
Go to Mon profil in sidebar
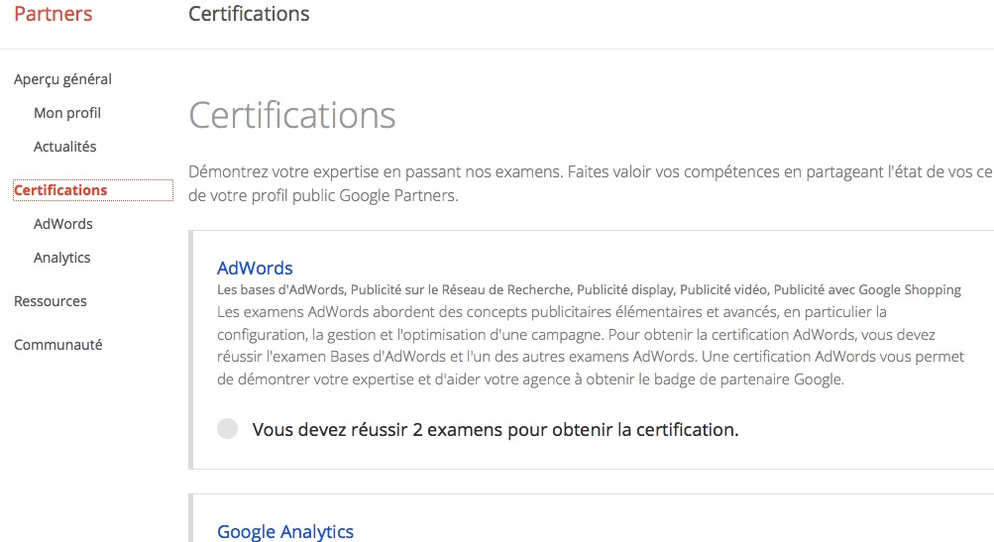67,113
